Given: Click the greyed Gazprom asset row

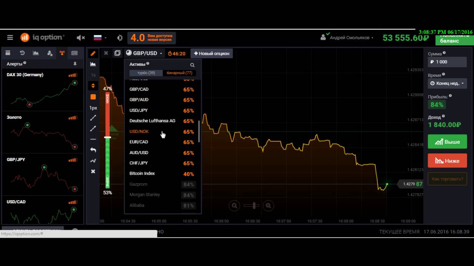Looking at the screenshot, I should [x=162, y=184].
